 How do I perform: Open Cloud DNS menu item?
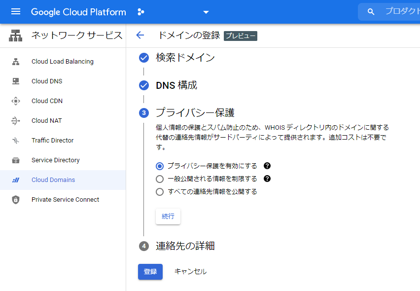pyautogui.click(x=63, y=81)
